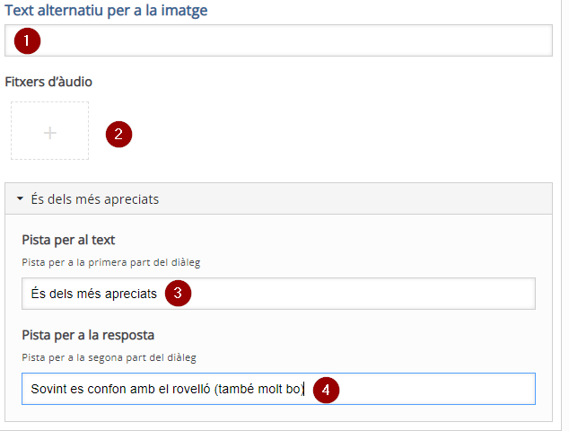Screen dimensions: 569x431
Task: Click the 'Text alternatiu per a la imatge' label
Action: pyautogui.click(x=106, y=10)
